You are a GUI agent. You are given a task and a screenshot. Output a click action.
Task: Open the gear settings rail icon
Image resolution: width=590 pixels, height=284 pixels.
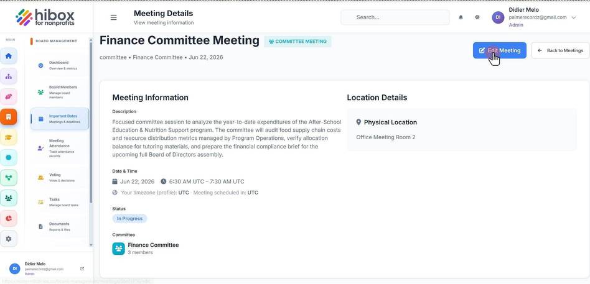[9, 239]
